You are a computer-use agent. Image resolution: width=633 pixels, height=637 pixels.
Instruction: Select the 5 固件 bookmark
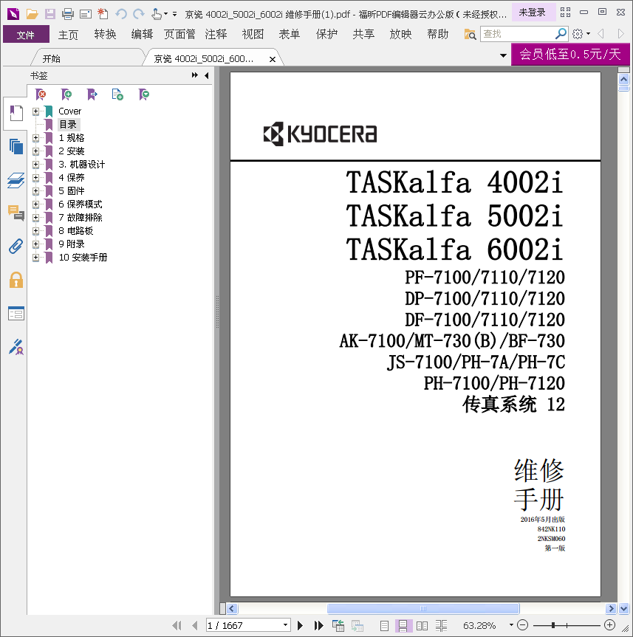(71, 191)
